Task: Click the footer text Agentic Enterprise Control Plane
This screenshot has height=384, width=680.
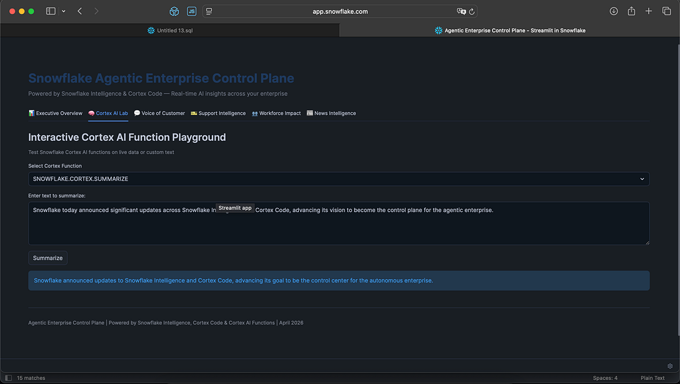Action: tap(66, 323)
